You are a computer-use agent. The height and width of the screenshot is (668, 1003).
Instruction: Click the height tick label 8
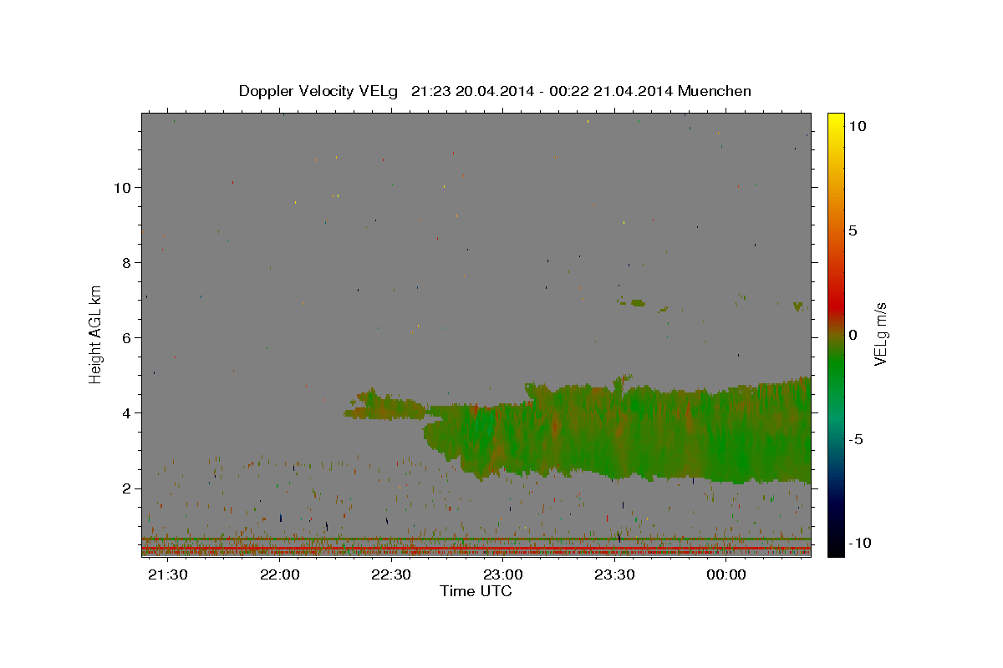125,262
